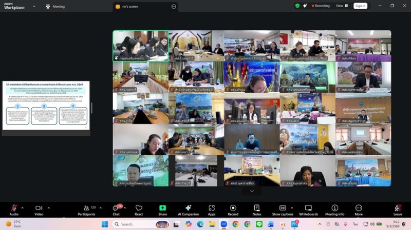Click the Sign in button
The width and height of the screenshot is (411, 230).
click(x=360, y=6)
